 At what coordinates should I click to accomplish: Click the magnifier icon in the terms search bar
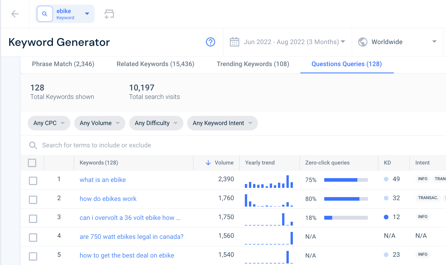coord(33,145)
